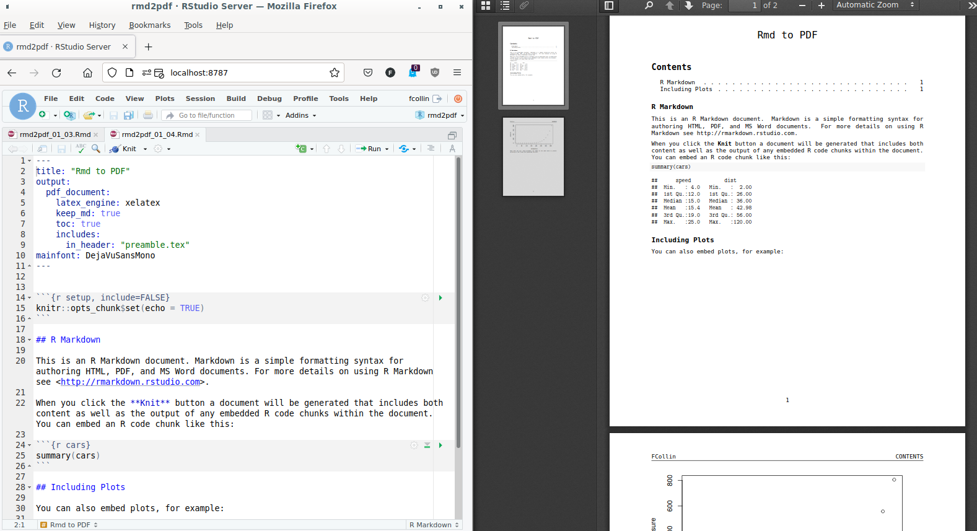The image size is (977, 531).
Task: Zoom out on the PDF with minus button
Action: (802, 6)
